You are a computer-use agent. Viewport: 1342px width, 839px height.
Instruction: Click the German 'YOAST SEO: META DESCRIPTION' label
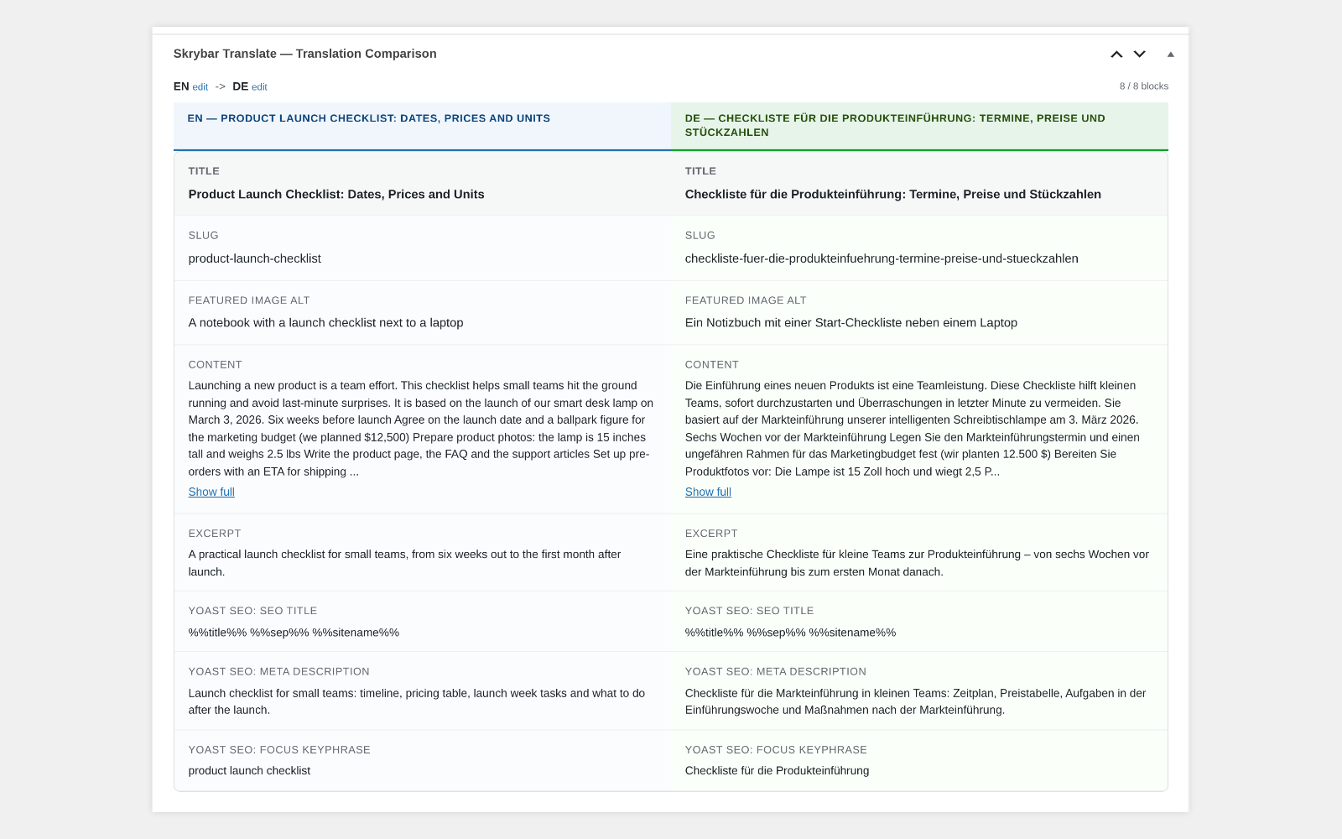[776, 672]
